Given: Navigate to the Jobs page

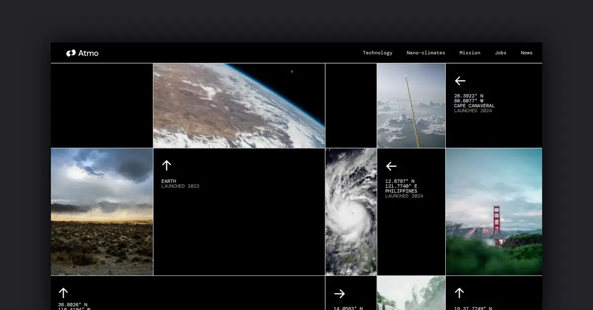Looking at the screenshot, I should pyautogui.click(x=501, y=53).
